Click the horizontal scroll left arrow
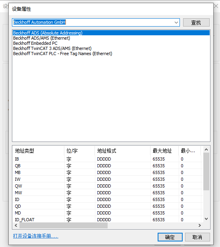This screenshot has width=220, height=247. point(16,226)
